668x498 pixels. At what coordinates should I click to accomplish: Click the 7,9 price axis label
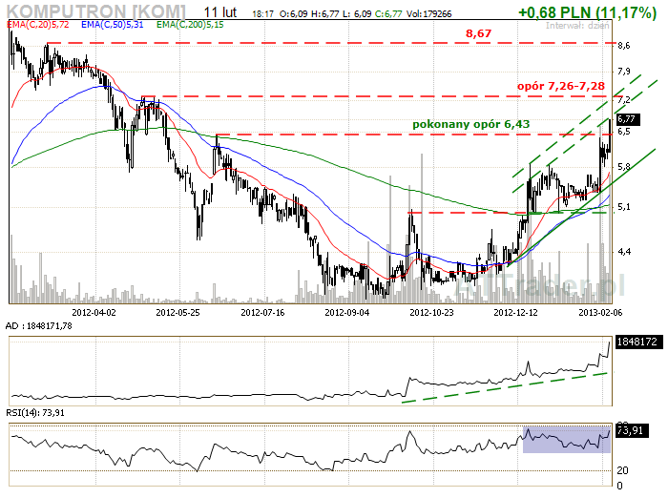click(624, 72)
